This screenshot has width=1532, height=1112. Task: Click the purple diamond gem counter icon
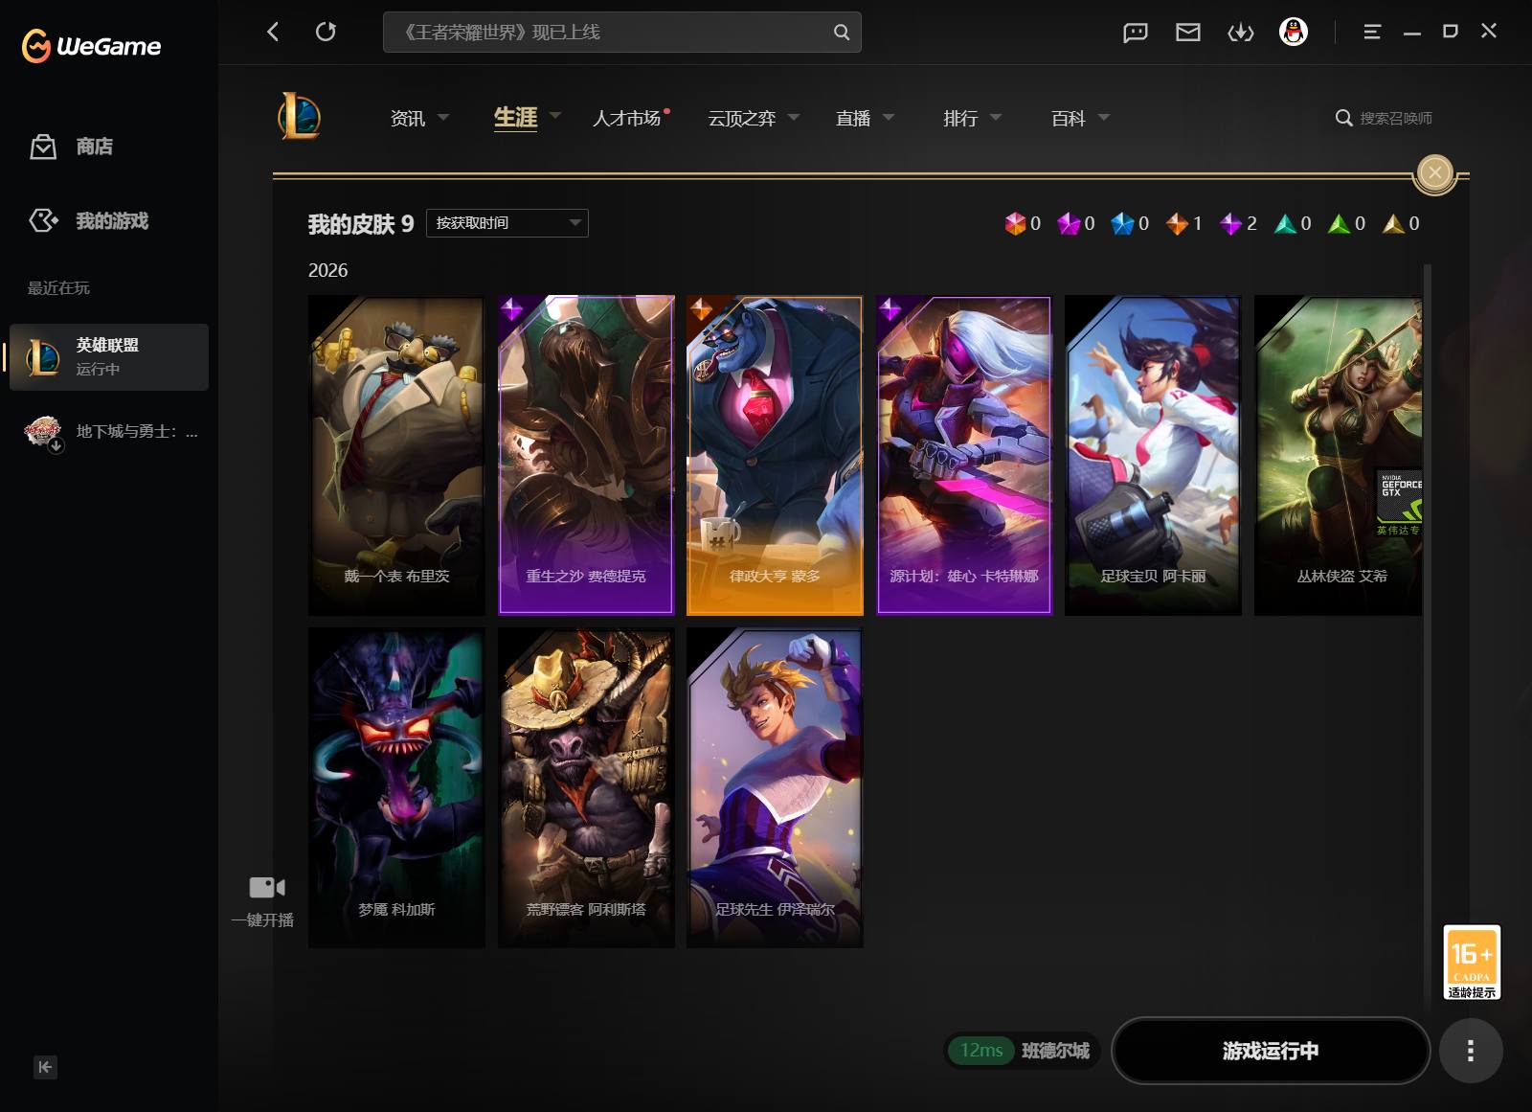[1231, 223]
